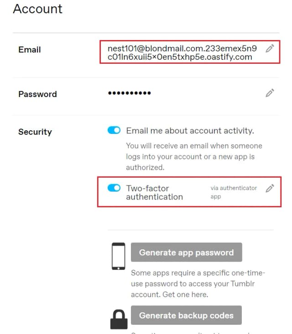Viewport: 292px width, 334px height.
Task: Click the pencil icon next to the email address
Action: point(270,48)
